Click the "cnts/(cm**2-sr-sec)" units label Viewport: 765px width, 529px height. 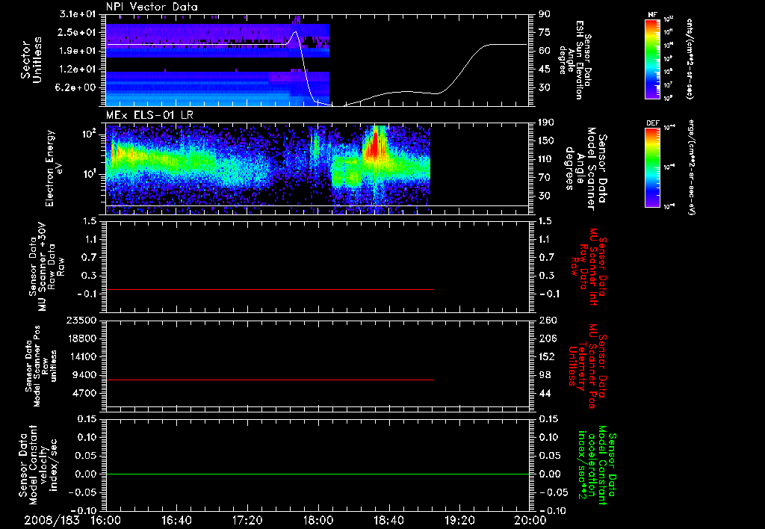coord(690,58)
